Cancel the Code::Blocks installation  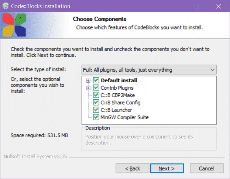click(x=206, y=168)
